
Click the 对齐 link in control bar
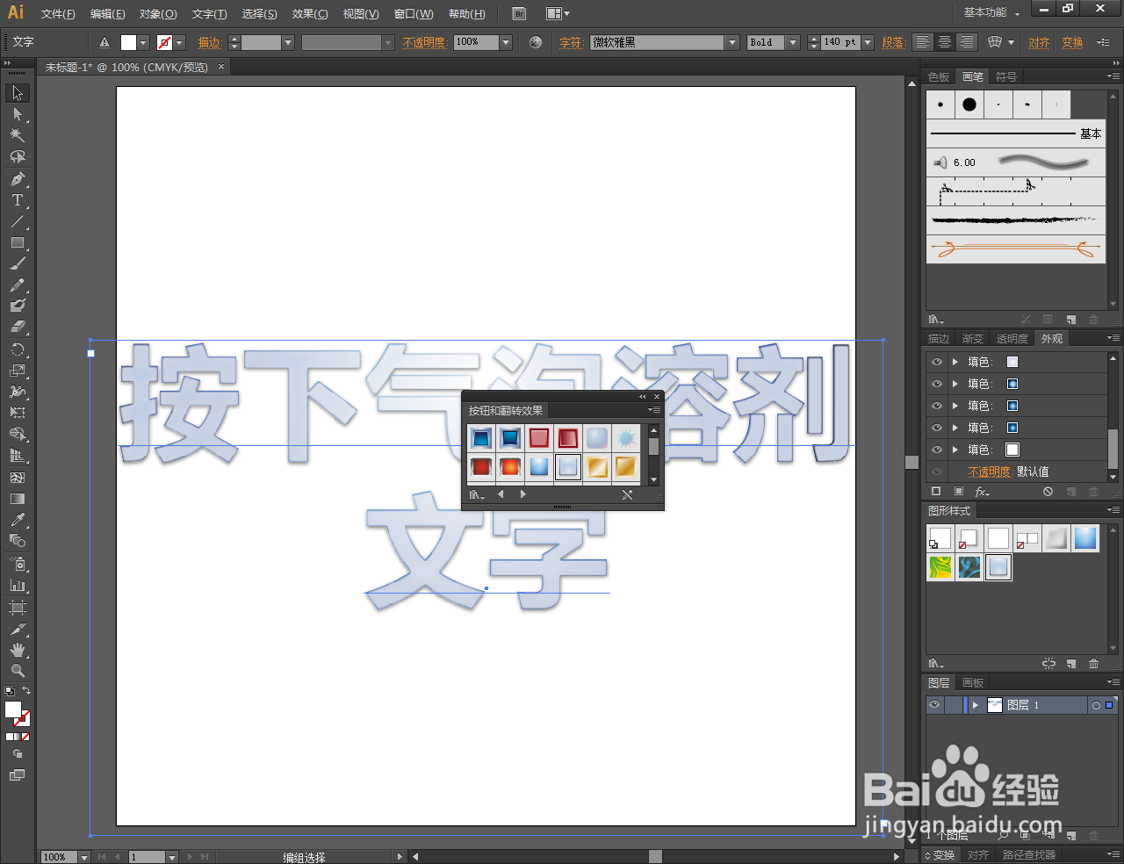point(1039,42)
